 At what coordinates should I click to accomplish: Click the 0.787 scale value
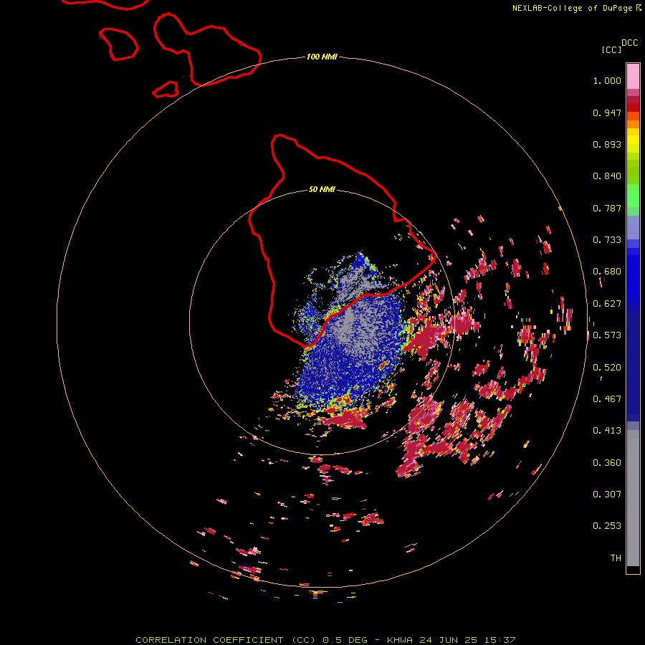607,208
